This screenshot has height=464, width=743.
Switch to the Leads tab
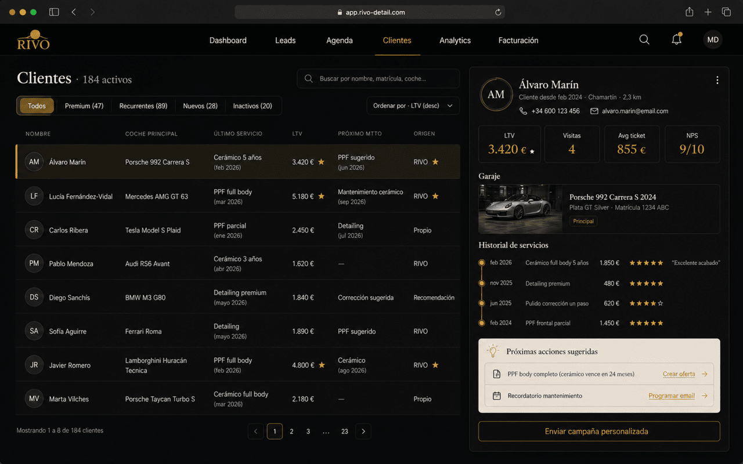point(286,41)
